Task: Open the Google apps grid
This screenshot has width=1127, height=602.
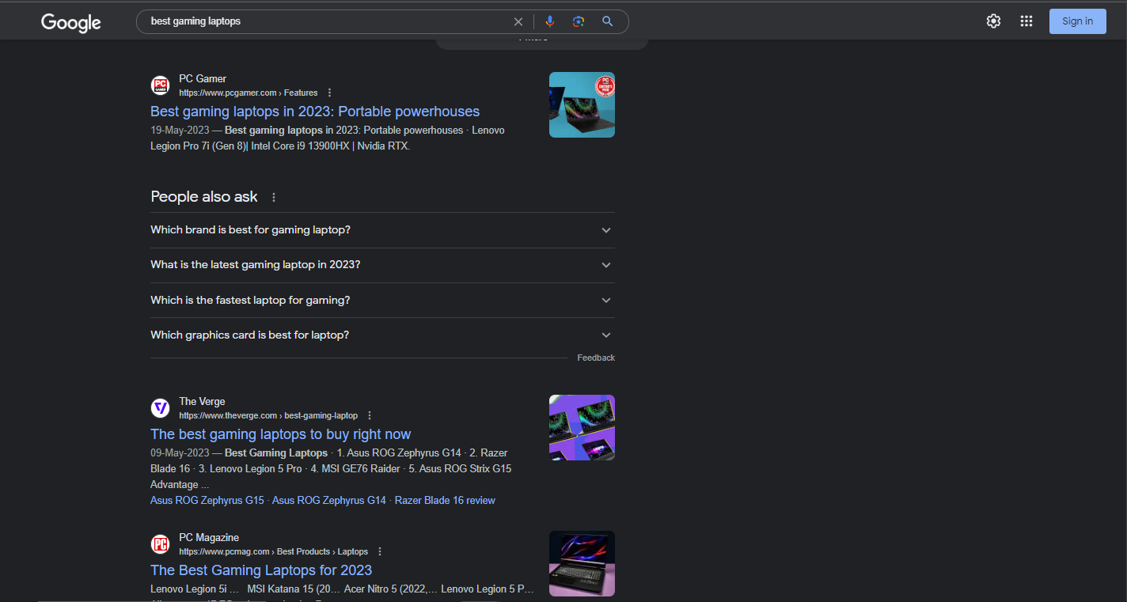Action: pos(1026,21)
